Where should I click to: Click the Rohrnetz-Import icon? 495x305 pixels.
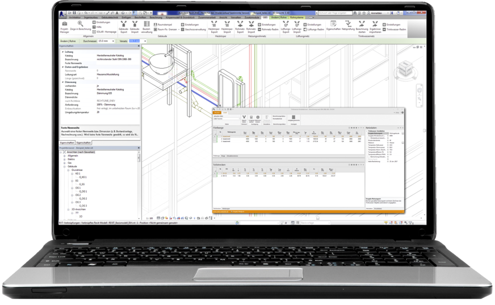click(x=250, y=26)
